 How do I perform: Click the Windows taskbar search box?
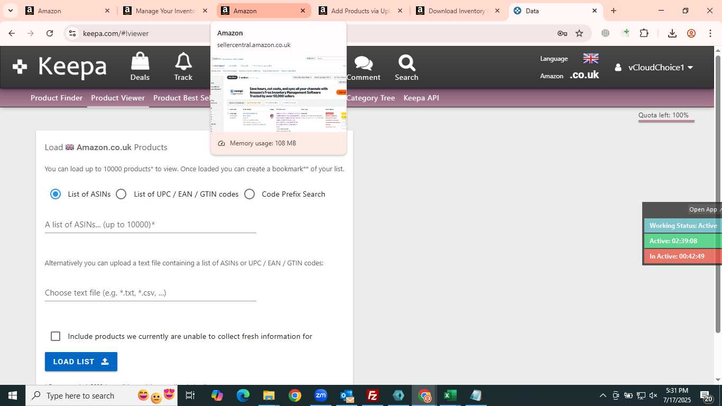click(x=102, y=395)
